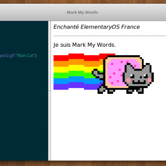Click the pane divider handle between editor and preview
166x166 pixels.
point(49,91)
